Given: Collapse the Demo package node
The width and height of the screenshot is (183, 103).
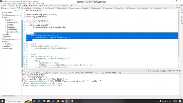Looking at the screenshot, I should [4, 43].
